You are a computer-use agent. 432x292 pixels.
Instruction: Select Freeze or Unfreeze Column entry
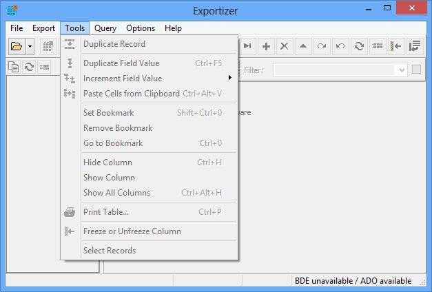[x=149, y=231]
